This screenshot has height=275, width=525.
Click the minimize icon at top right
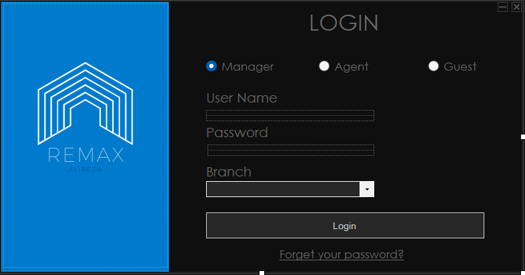(502, 7)
